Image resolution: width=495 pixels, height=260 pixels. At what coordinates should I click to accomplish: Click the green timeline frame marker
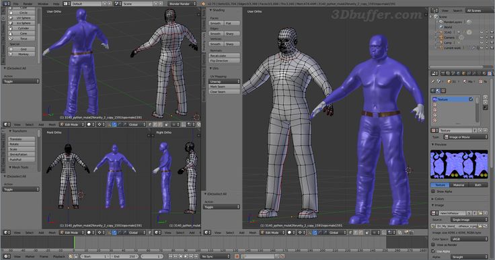74,243
